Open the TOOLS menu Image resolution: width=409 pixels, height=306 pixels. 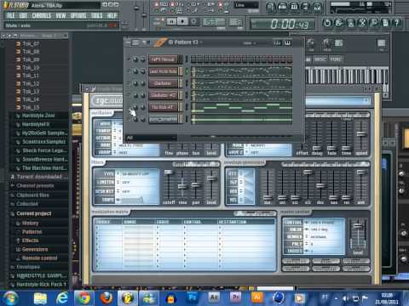coord(96,15)
